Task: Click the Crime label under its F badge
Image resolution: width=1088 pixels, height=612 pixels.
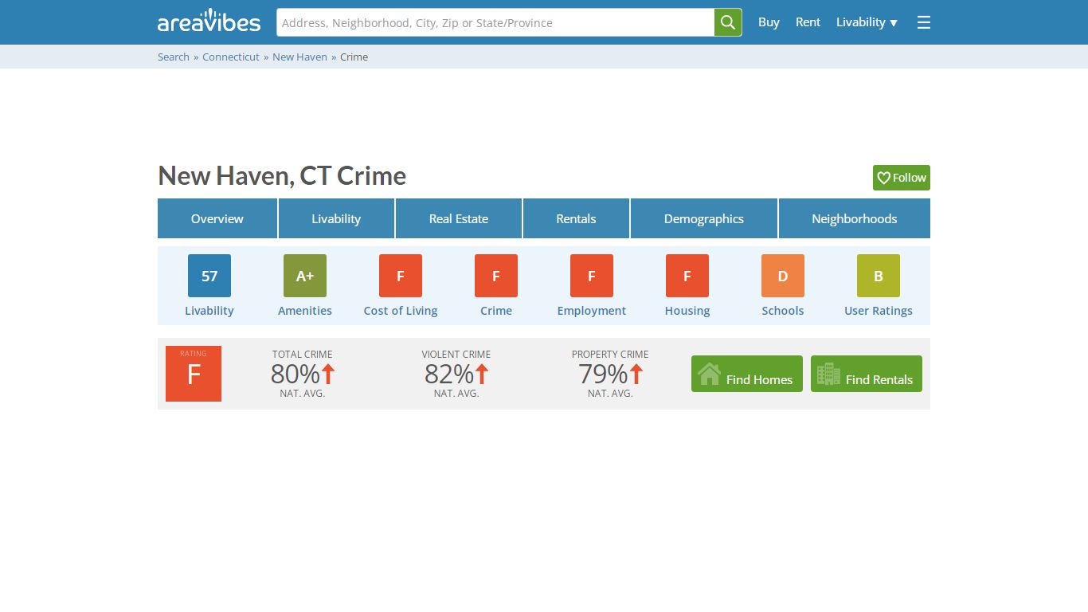Action: tap(496, 311)
